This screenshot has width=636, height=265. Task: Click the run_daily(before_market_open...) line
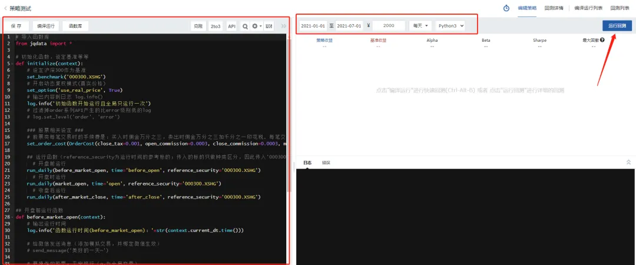[144, 170]
